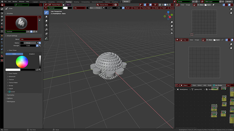234x131 pixels.
Task: Open the Output properties tab icon
Action: 2,17
